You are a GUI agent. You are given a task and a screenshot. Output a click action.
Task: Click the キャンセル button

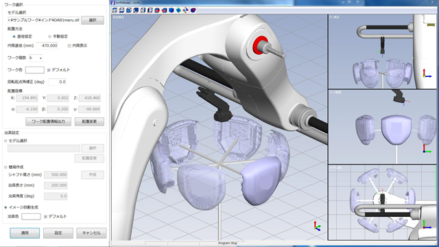point(91,233)
